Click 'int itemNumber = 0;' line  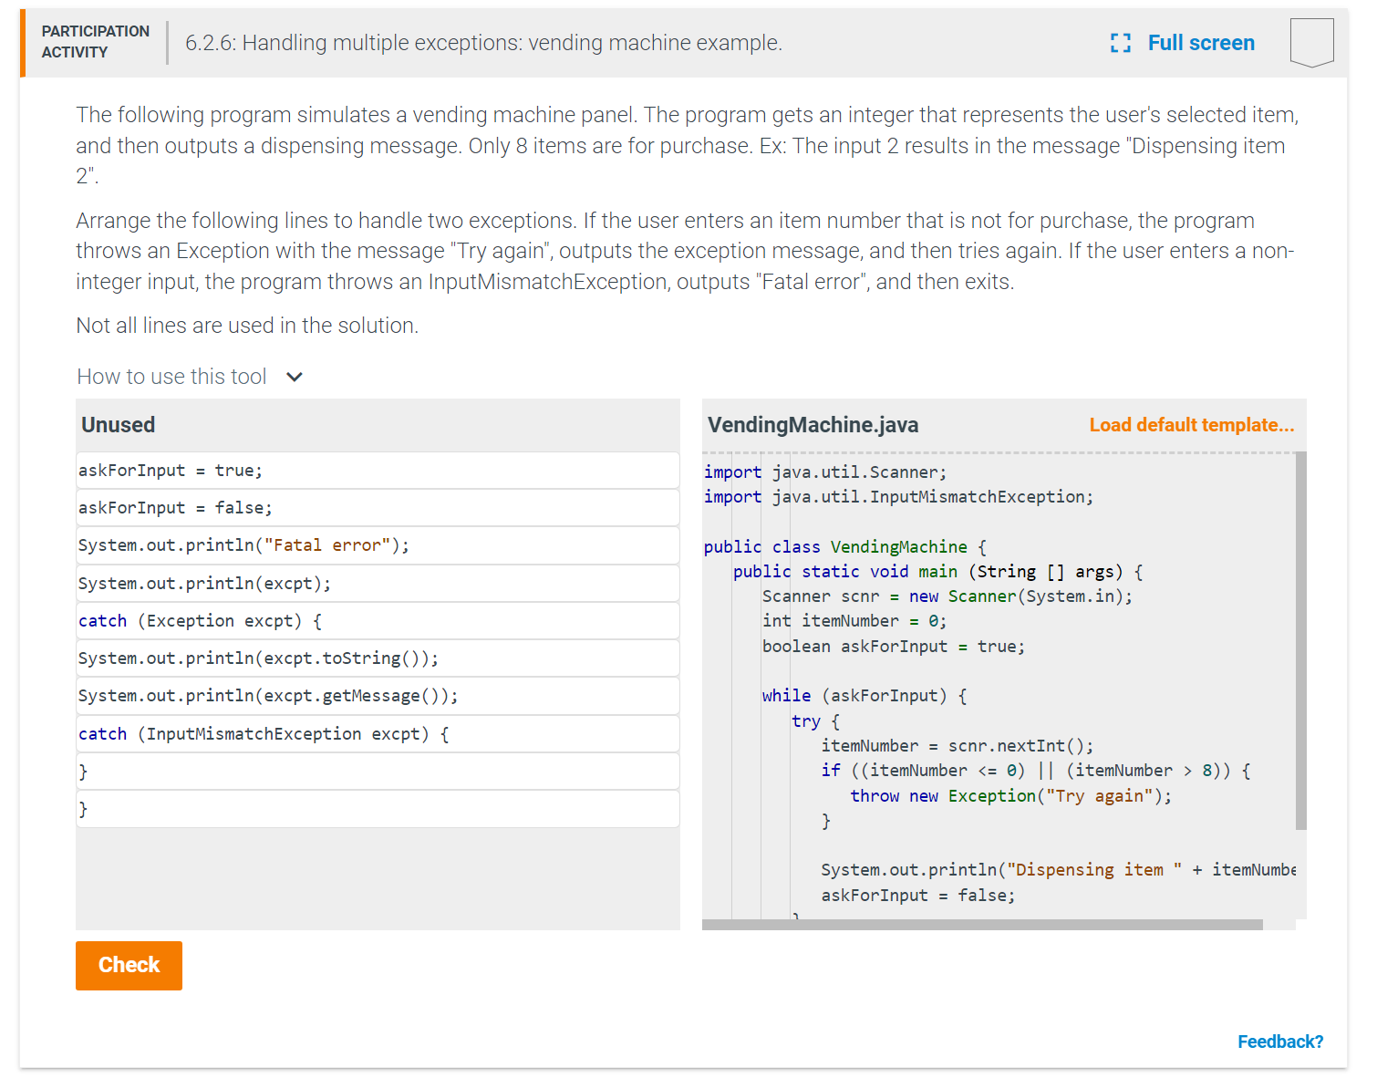click(x=854, y=621)
